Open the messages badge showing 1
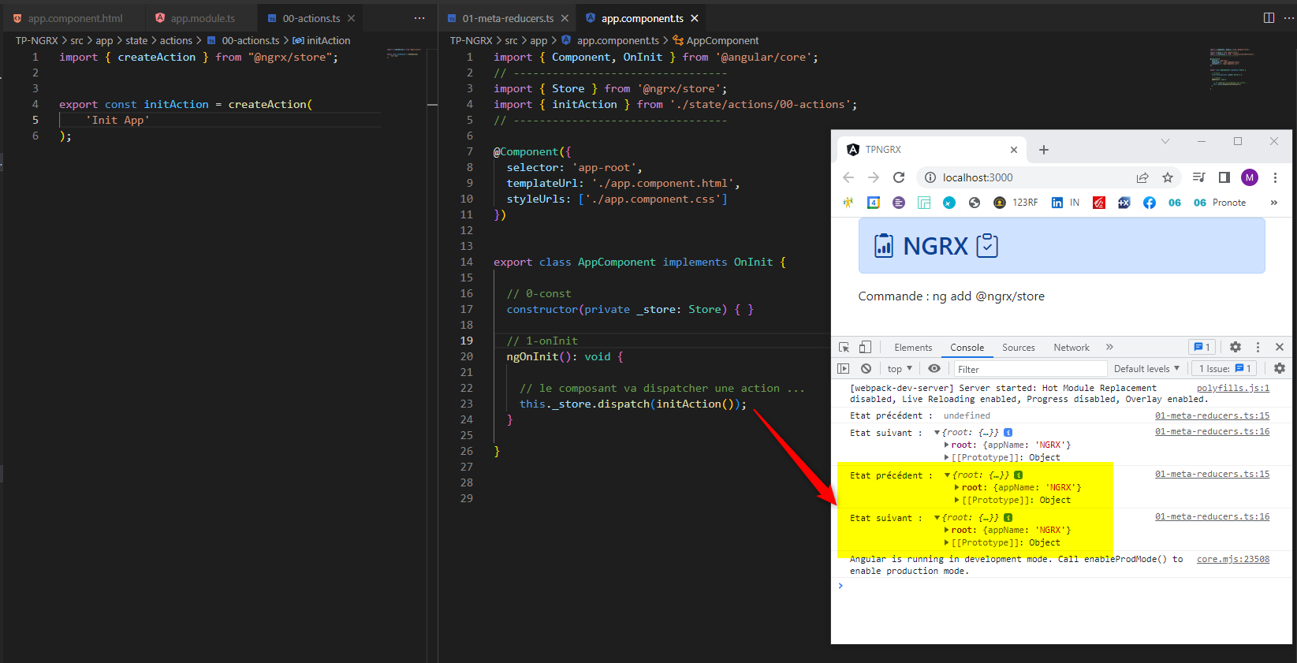The height and width of the screenshot is (663, 1297). (1202, 347)
